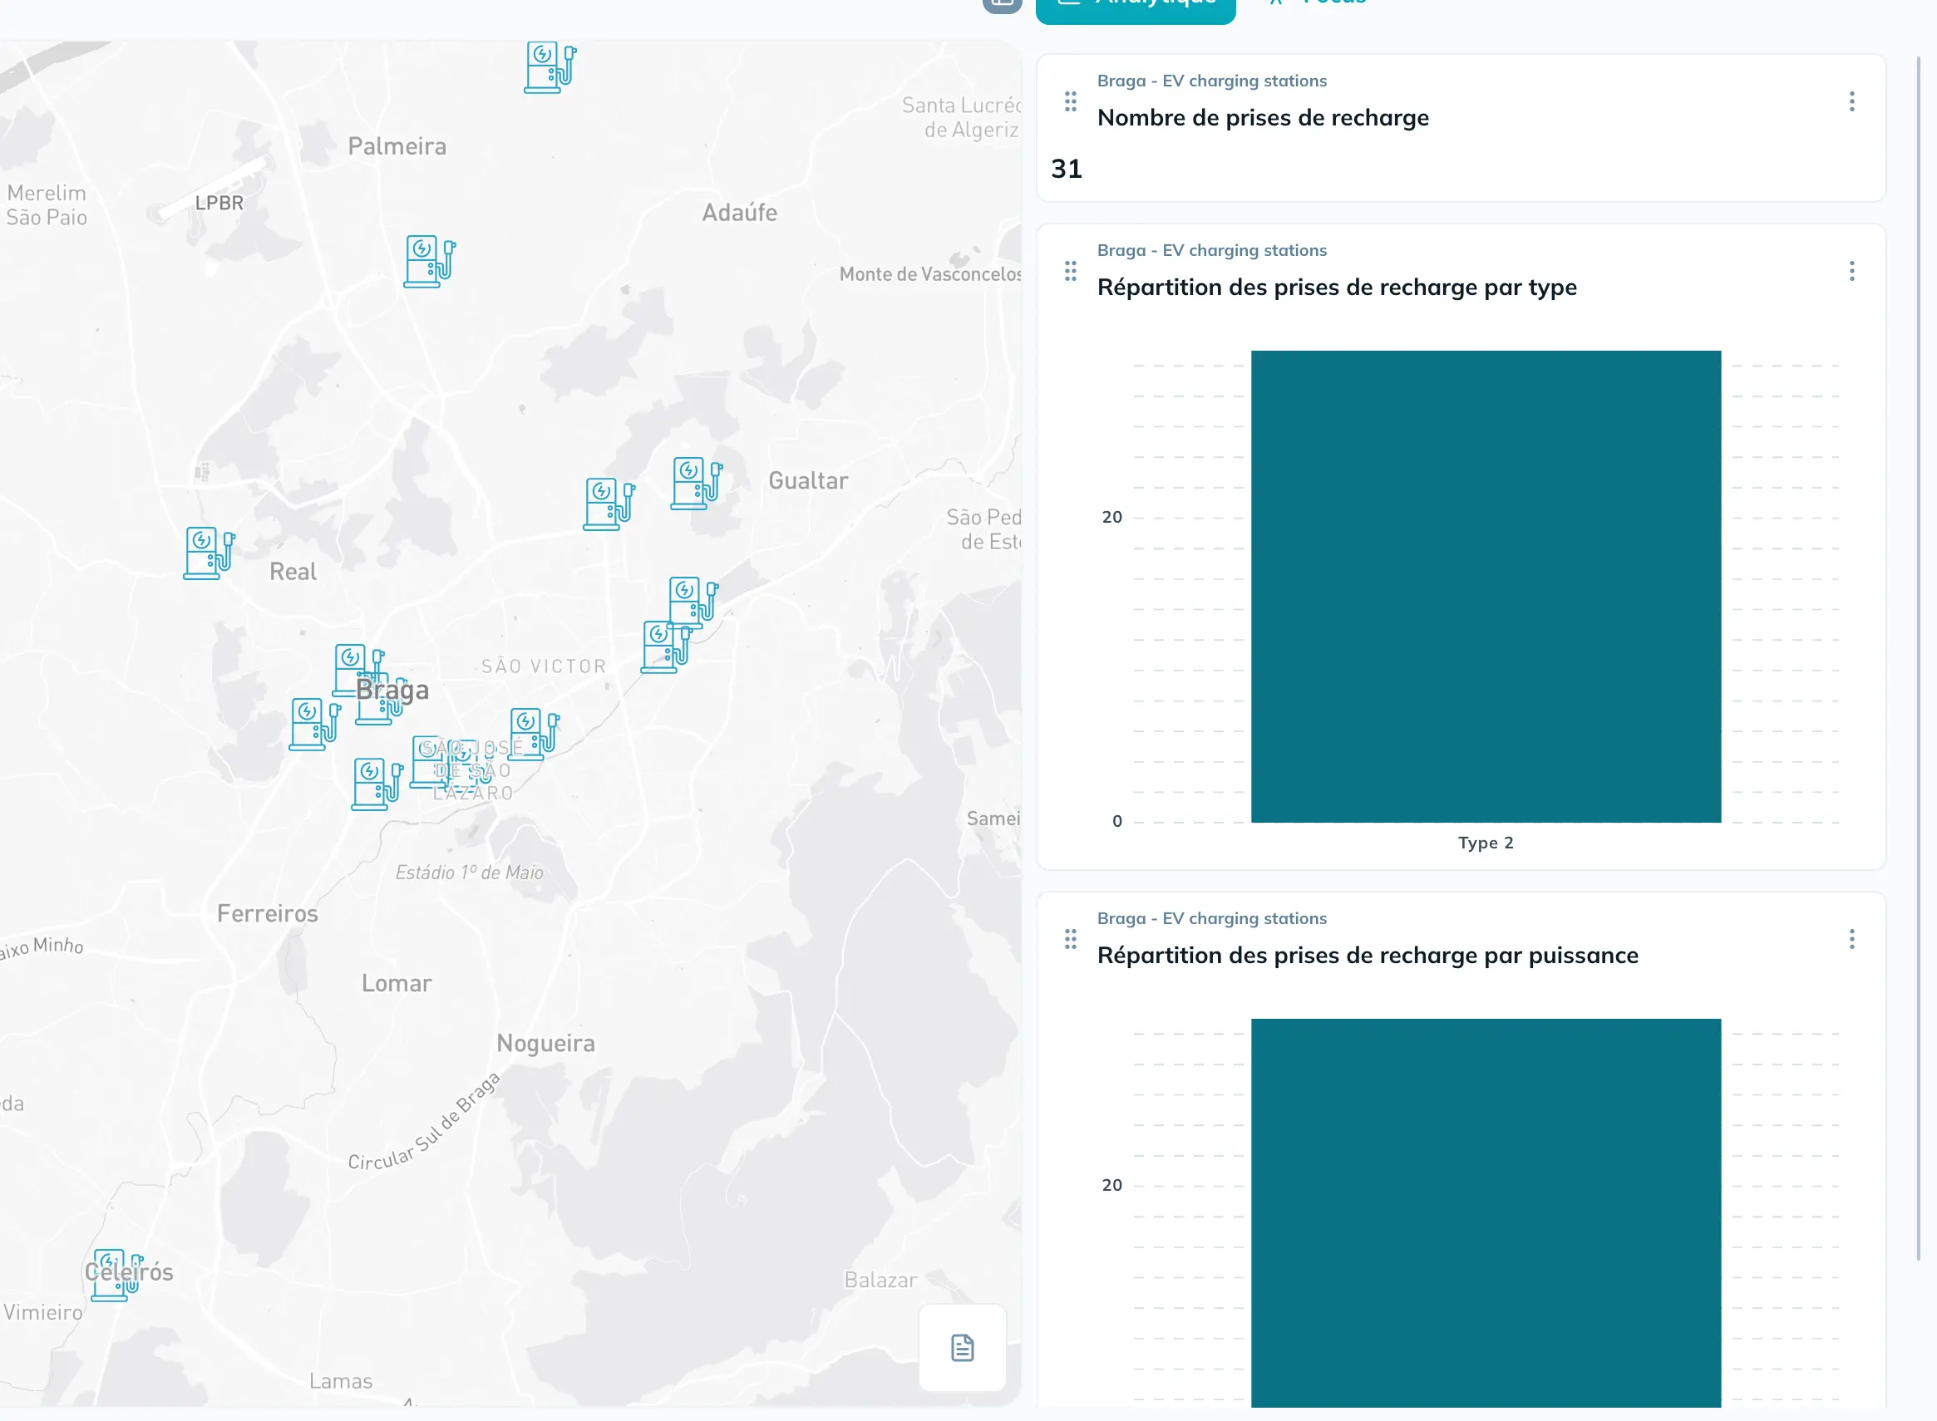This screenshot has height=1421, width=1937.
Task: Click the bar in the puissance chart
Action: point(1486,1213)
